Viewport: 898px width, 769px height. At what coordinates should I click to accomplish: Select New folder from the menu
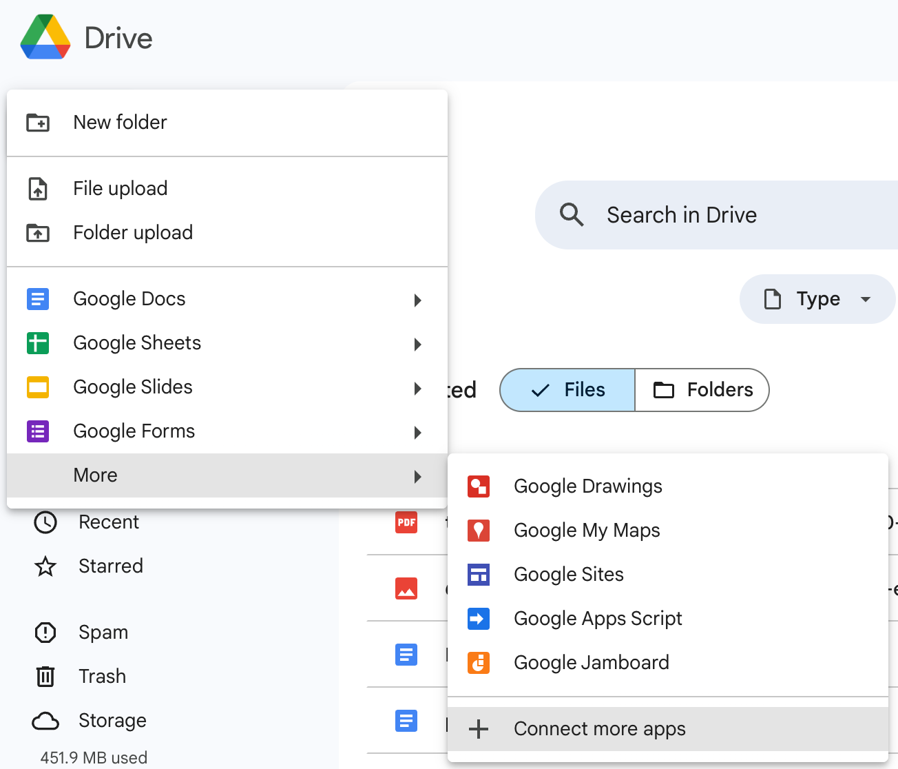120,123
